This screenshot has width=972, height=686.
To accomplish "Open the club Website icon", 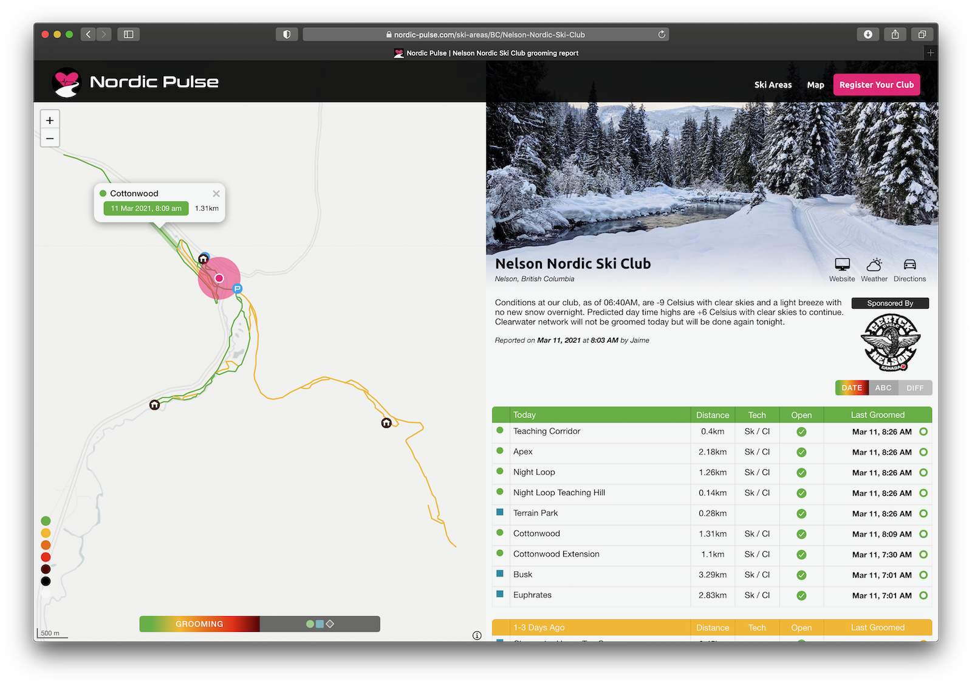I will tap(842, 270).
